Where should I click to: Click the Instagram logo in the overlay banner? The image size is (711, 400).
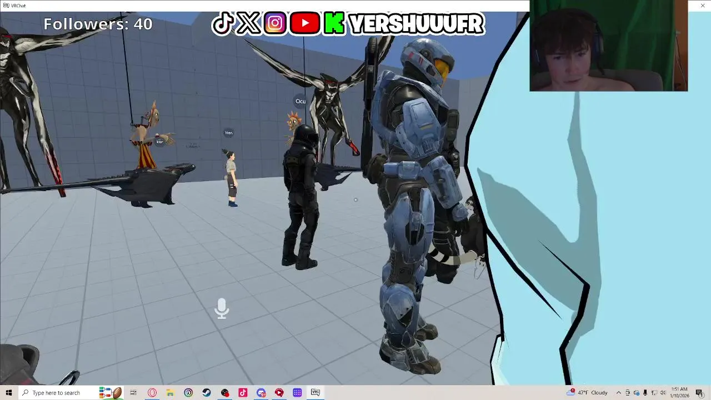pos(275,24)
